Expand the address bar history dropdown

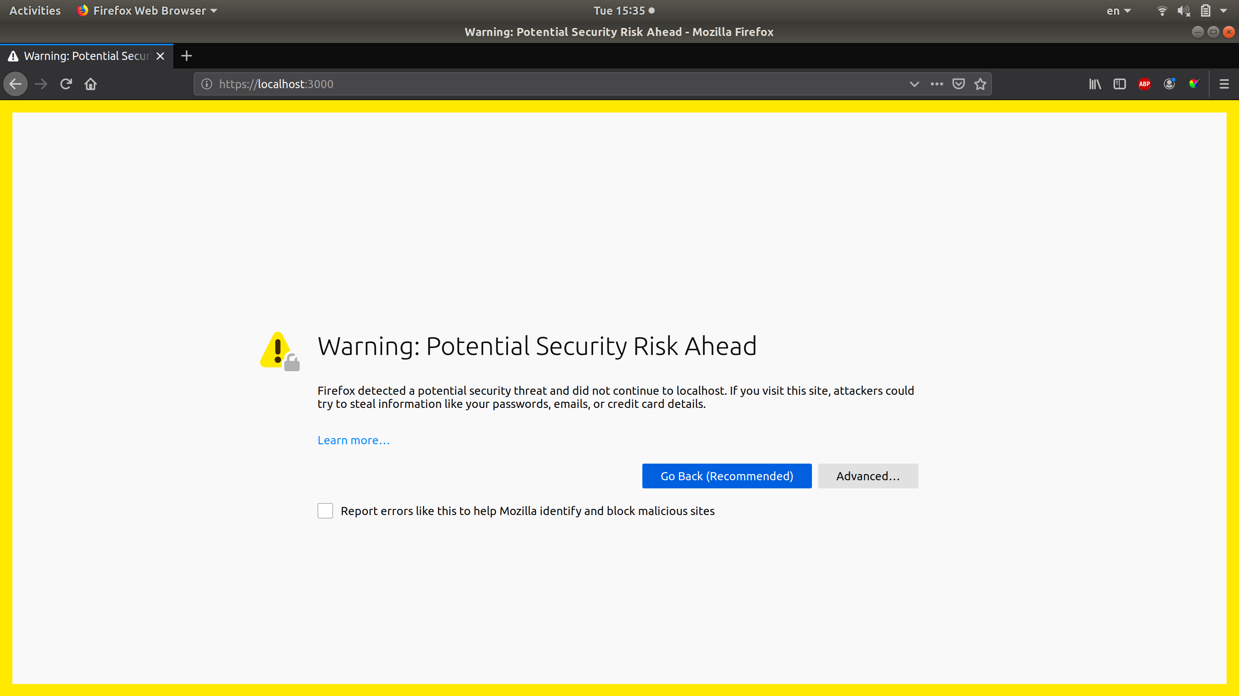pyautogui.click(x=914, y=84)
